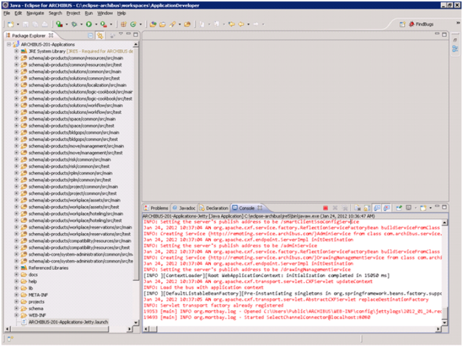Viewport: 463px width, 347px height.
Task: Switch to the Javadoc tab
Action: tap(184, 208)
